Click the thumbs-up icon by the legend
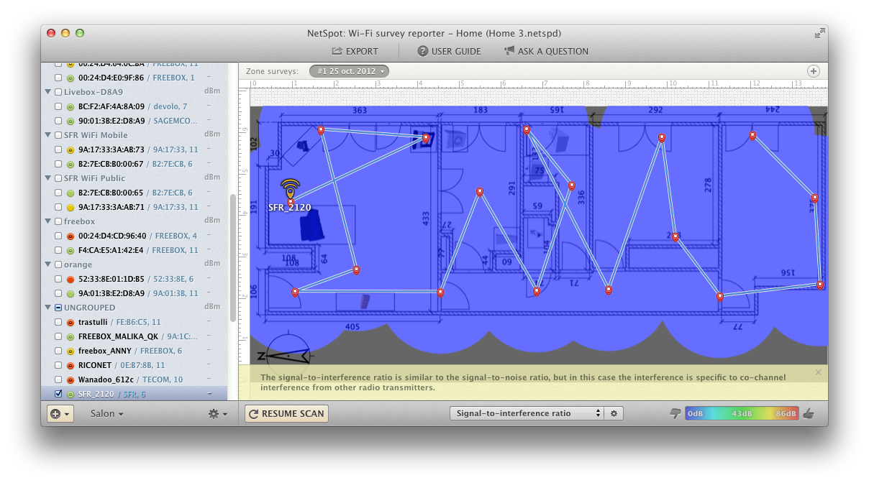This screenshot has width=869, height=483. (809, 413)
